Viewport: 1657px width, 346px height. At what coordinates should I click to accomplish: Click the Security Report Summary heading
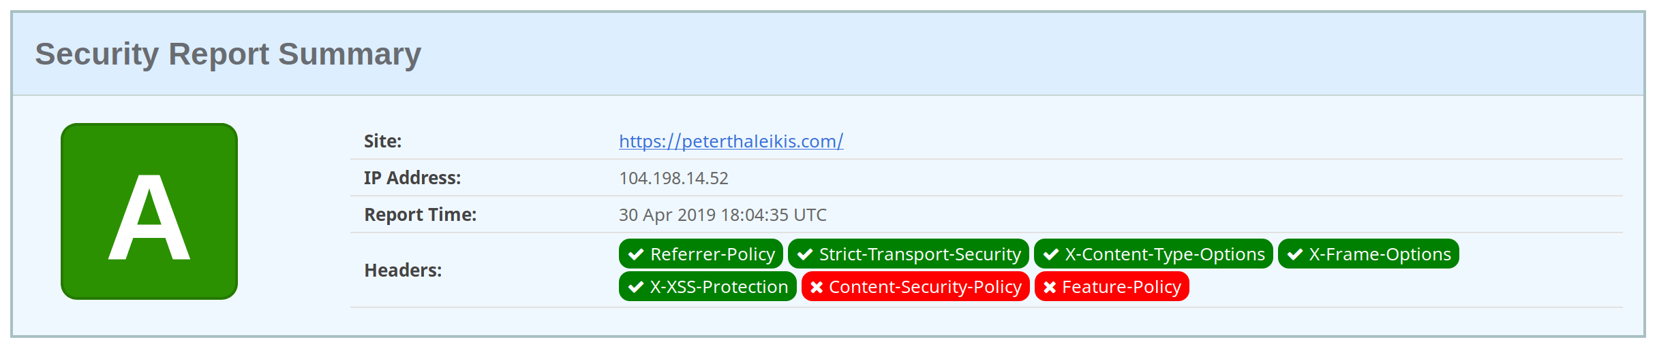pyautogui.click(x=228, y=54)
